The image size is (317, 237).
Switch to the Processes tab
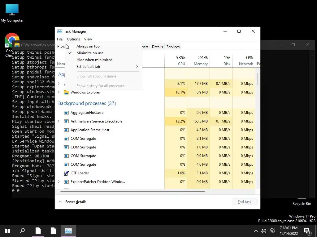61,46
